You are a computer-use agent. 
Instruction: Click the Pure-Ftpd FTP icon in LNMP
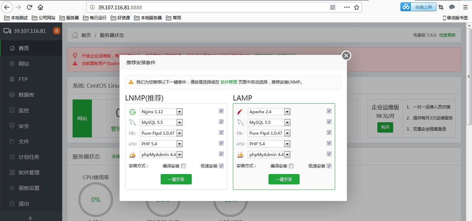pyautogui.click(x=133, y=133)
